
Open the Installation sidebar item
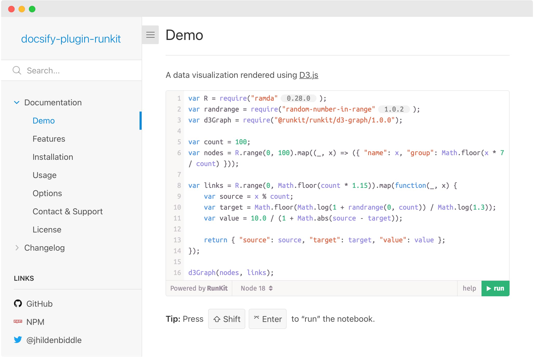[53, 157]
